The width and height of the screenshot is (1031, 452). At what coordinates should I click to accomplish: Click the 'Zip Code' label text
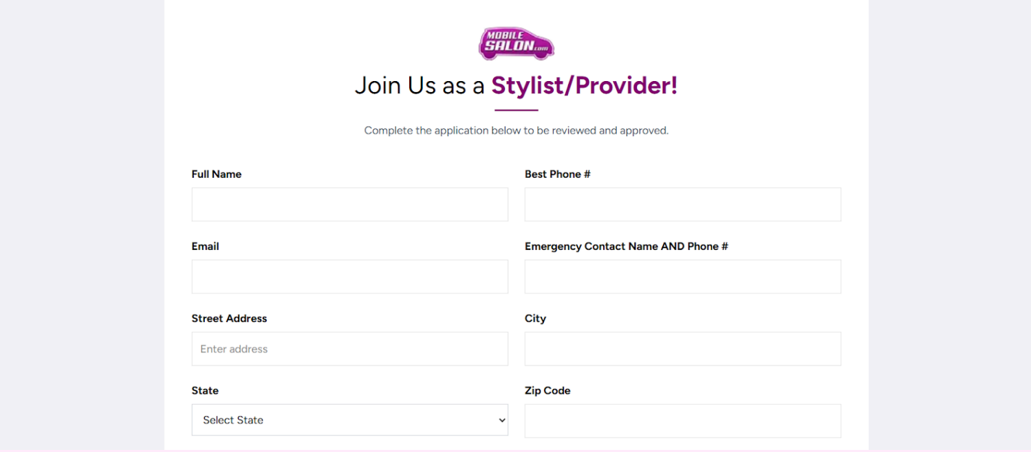[547, 391]
